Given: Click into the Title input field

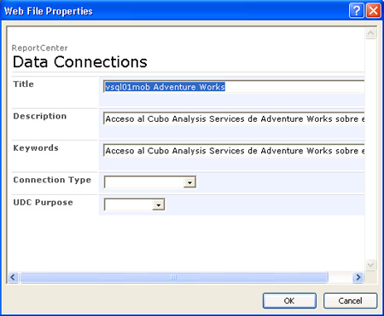Looking at the screenshot, I should tap(234, 87).
